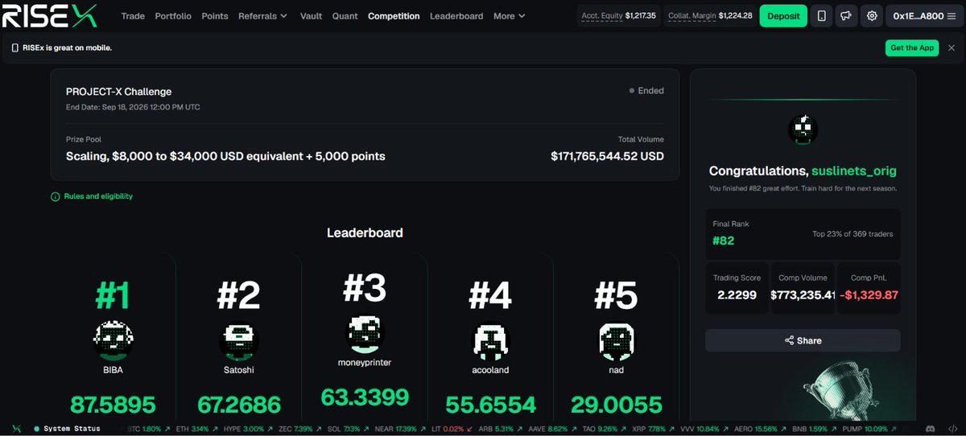
Task: Click the Get the App button
Action: tap(912, 47)
